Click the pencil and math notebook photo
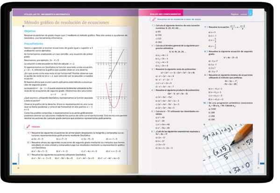Image resolution: width=280 pixels, height=193 pixels. [228, 148]
